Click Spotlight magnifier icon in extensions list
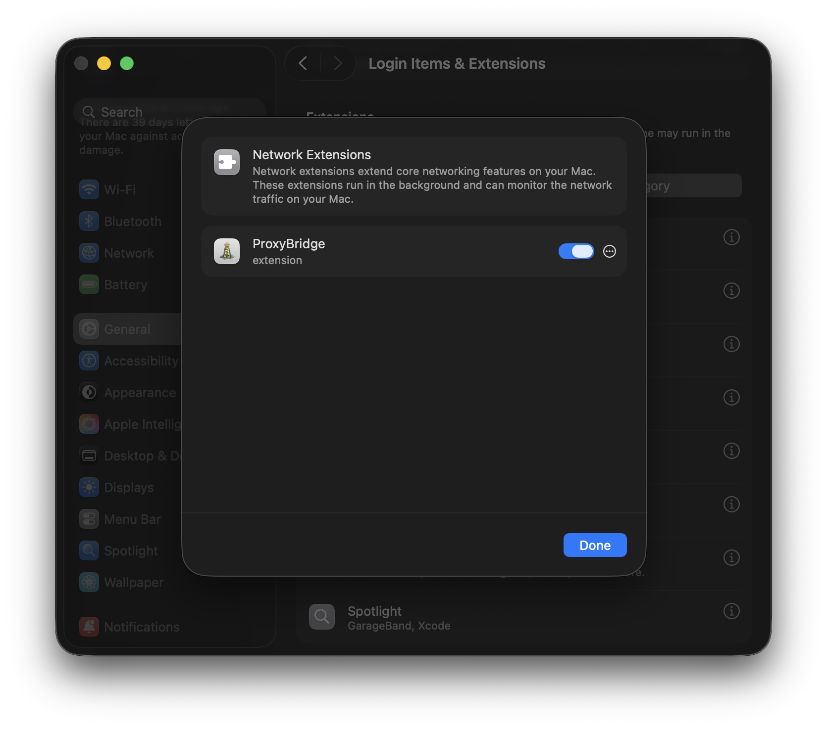The height and width of the screenshot is (729, 827). 322,616
